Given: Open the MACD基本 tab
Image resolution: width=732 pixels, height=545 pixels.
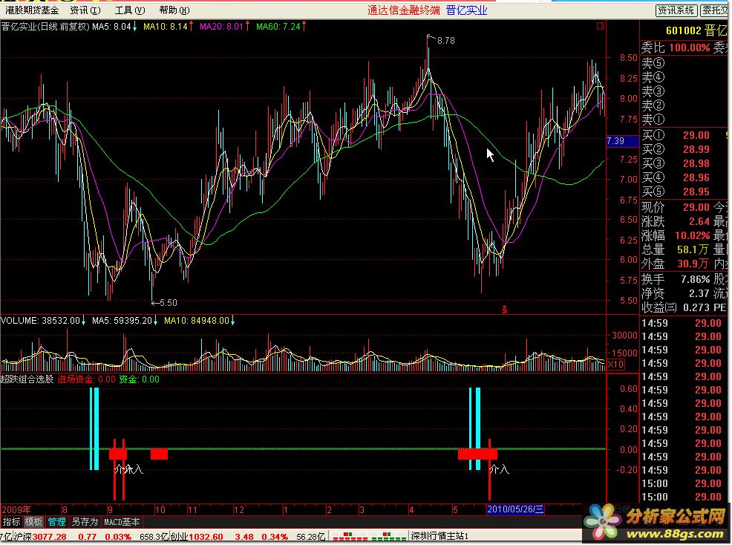Looking at the screenshot, I should click(x=122, y=522).
